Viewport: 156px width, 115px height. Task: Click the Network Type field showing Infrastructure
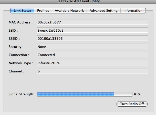coord(92,63)
